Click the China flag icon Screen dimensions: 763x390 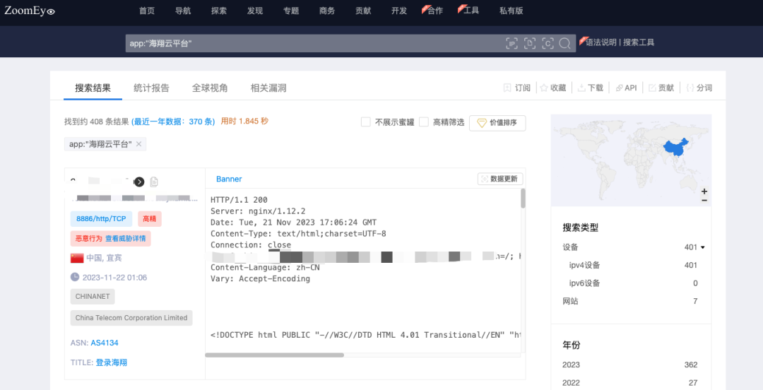pos(77,258)
